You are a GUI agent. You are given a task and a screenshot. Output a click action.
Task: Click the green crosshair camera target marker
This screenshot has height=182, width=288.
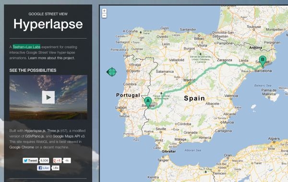(x=111, y=72)
